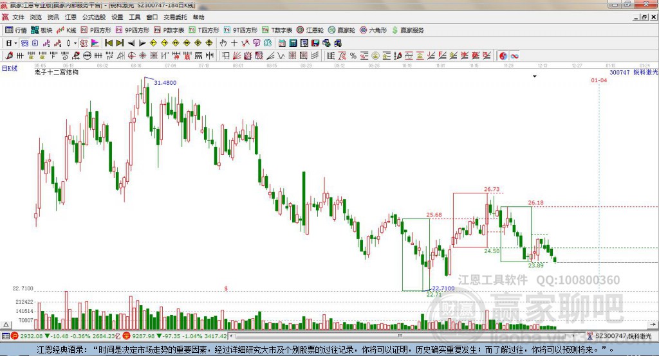Collapse volume panel with the triangle button

pos(6,325)
